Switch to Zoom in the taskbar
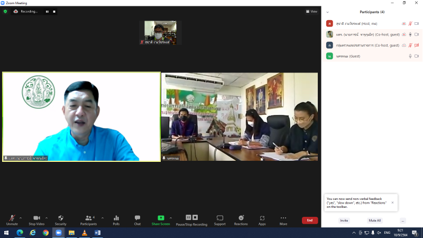Screen dimensions: 423x238 (59, 233)
